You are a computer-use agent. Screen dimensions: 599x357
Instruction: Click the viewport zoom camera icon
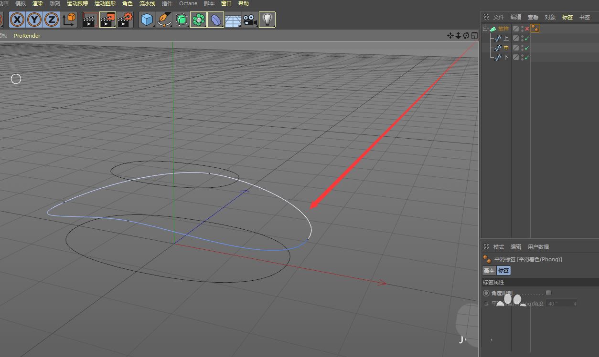click(x=458, y=36)
